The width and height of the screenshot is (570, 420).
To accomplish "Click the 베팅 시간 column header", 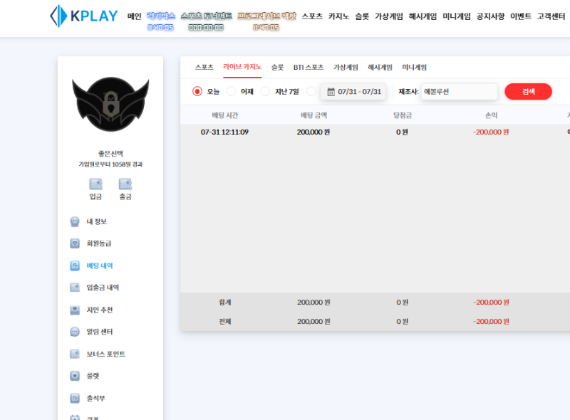I will (x=225, y=115).
